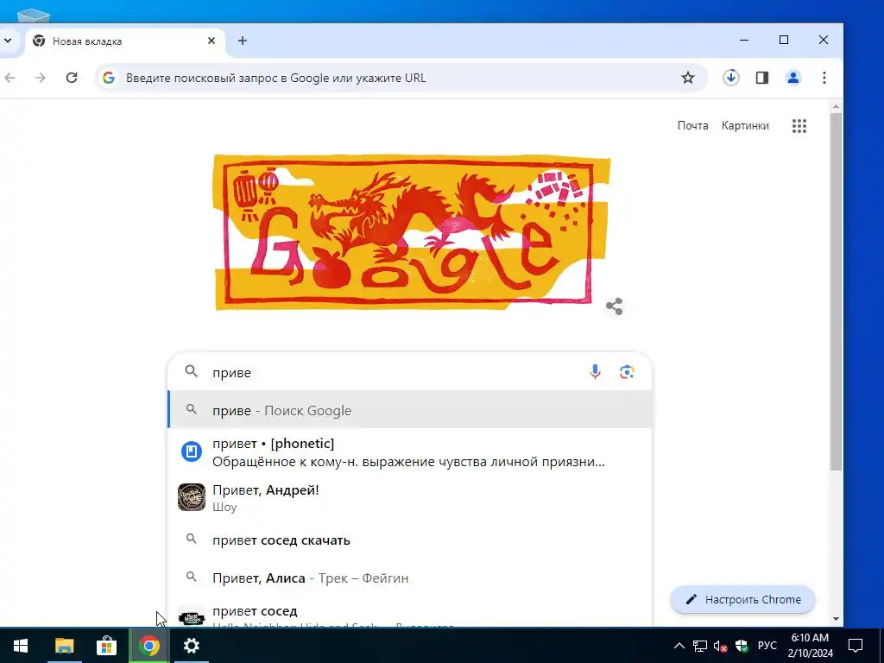Open the Chrome profile avatar

(x=793, y=78)
